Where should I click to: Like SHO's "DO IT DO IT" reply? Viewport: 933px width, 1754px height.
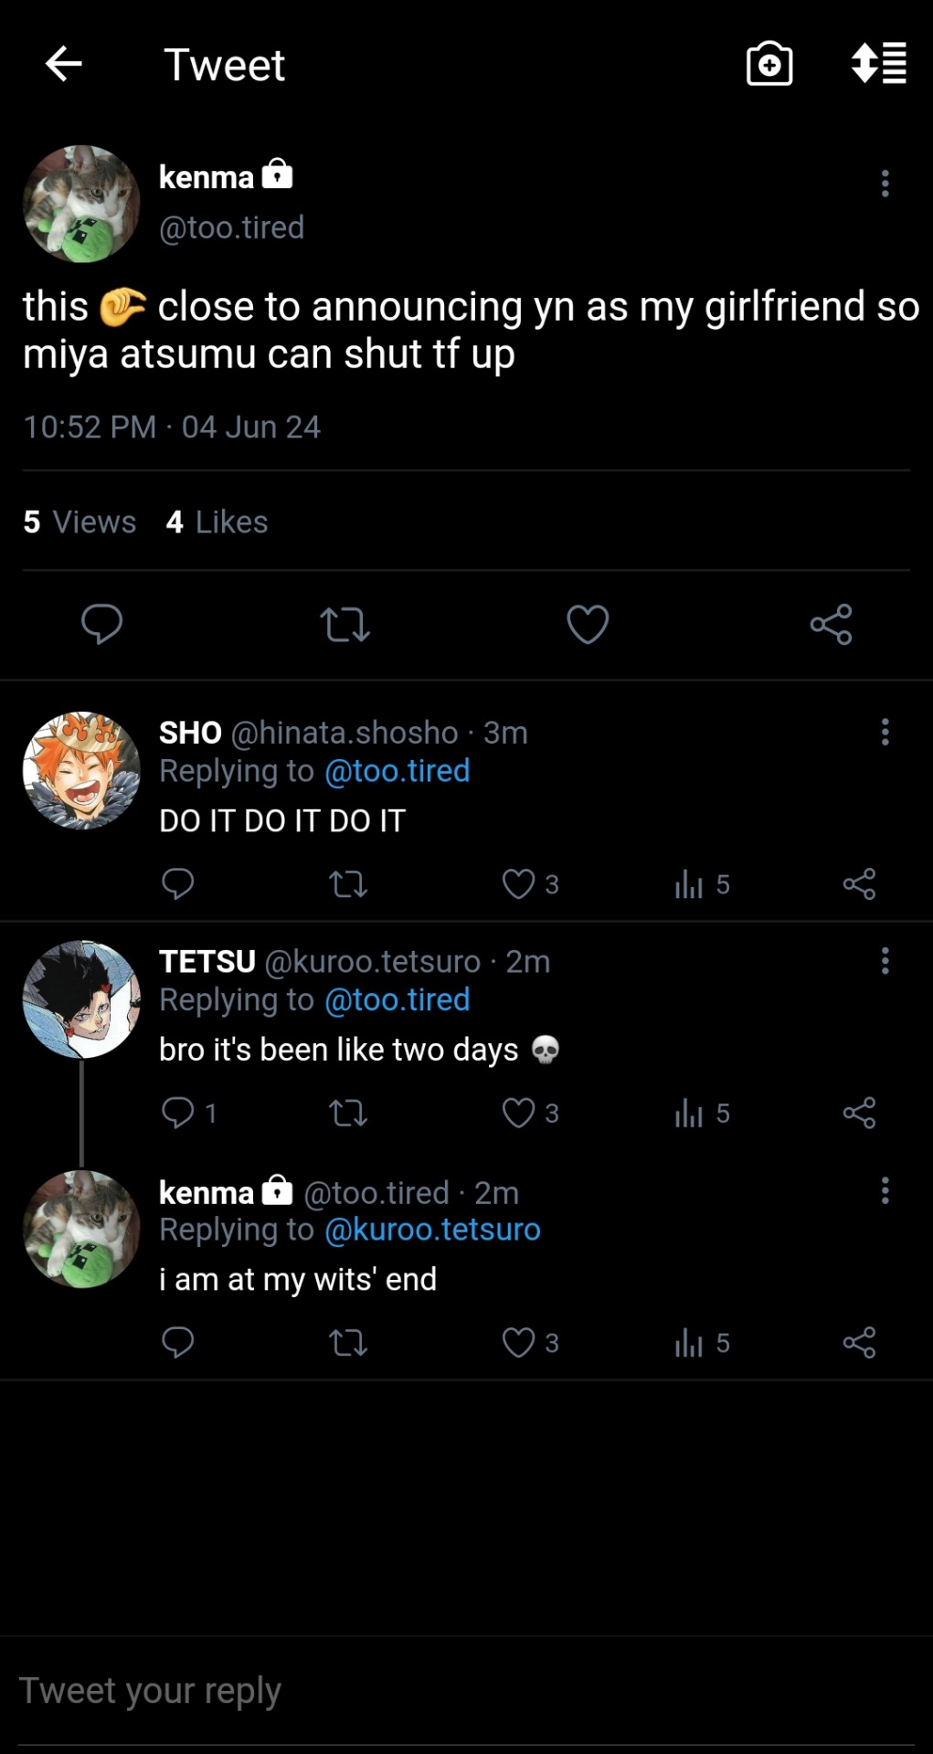(x=519, y=884)
